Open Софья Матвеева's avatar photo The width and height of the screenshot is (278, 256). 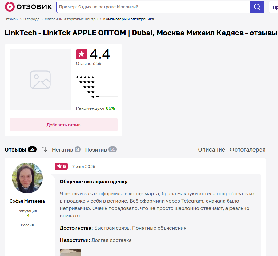[27, 178]
